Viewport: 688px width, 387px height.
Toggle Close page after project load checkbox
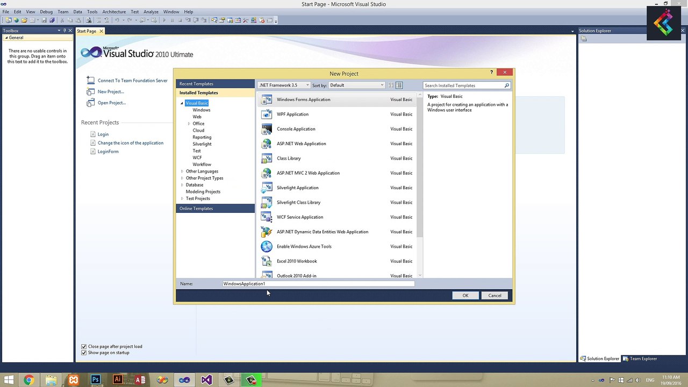coord(84,347)
